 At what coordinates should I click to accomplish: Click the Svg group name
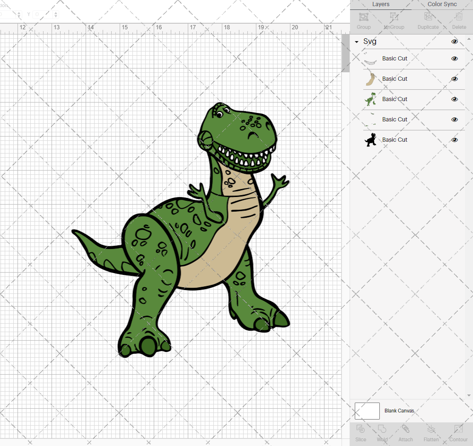click(369, 41)
